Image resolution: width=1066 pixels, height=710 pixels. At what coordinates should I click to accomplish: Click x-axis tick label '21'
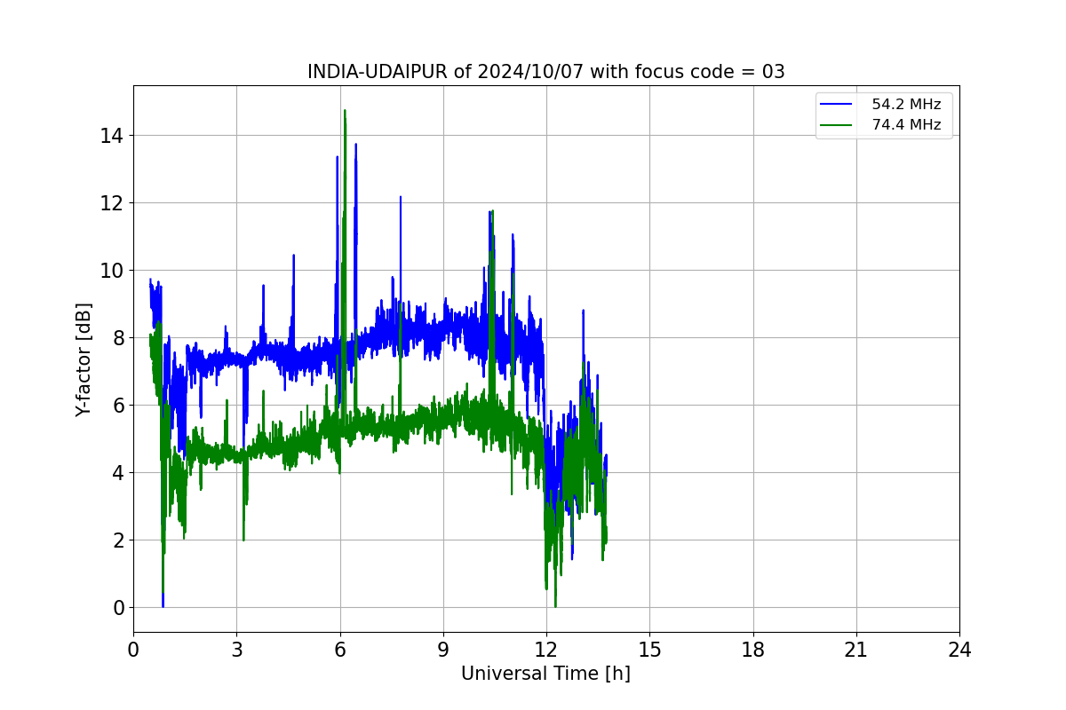click(x=856, y=650)
